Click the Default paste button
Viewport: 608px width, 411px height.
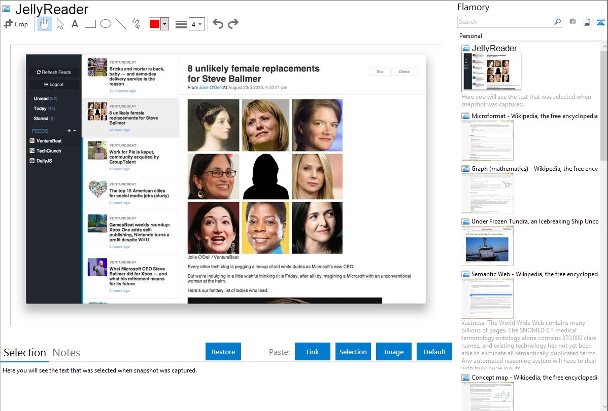coord(434,352)
